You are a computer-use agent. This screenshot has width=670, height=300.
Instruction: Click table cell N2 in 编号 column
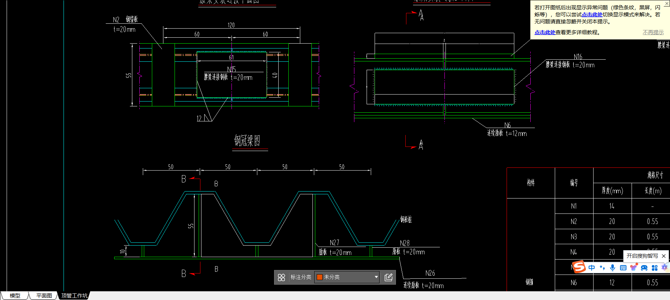tap(574, 222)
